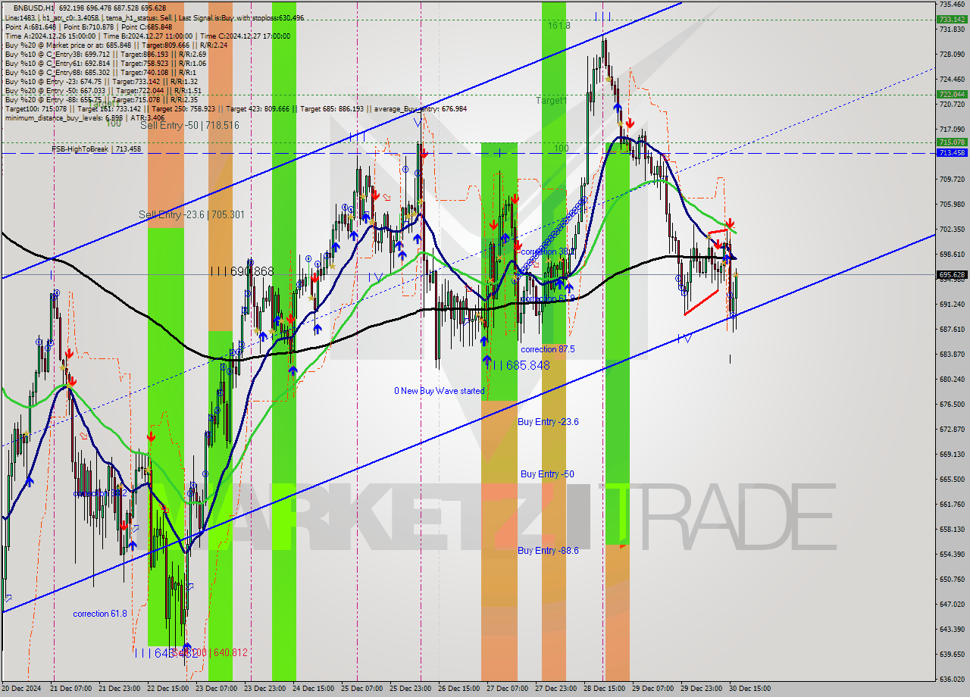Click '22 Dec 15:00' on the time axis
The image size is (970, 697).
[x=167, y=689]
